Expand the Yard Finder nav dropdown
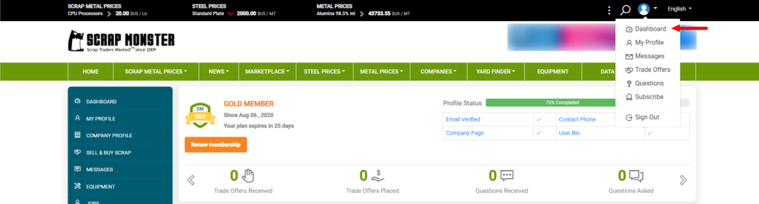Viewport: 759px width, 204px height. pos(495,72)
